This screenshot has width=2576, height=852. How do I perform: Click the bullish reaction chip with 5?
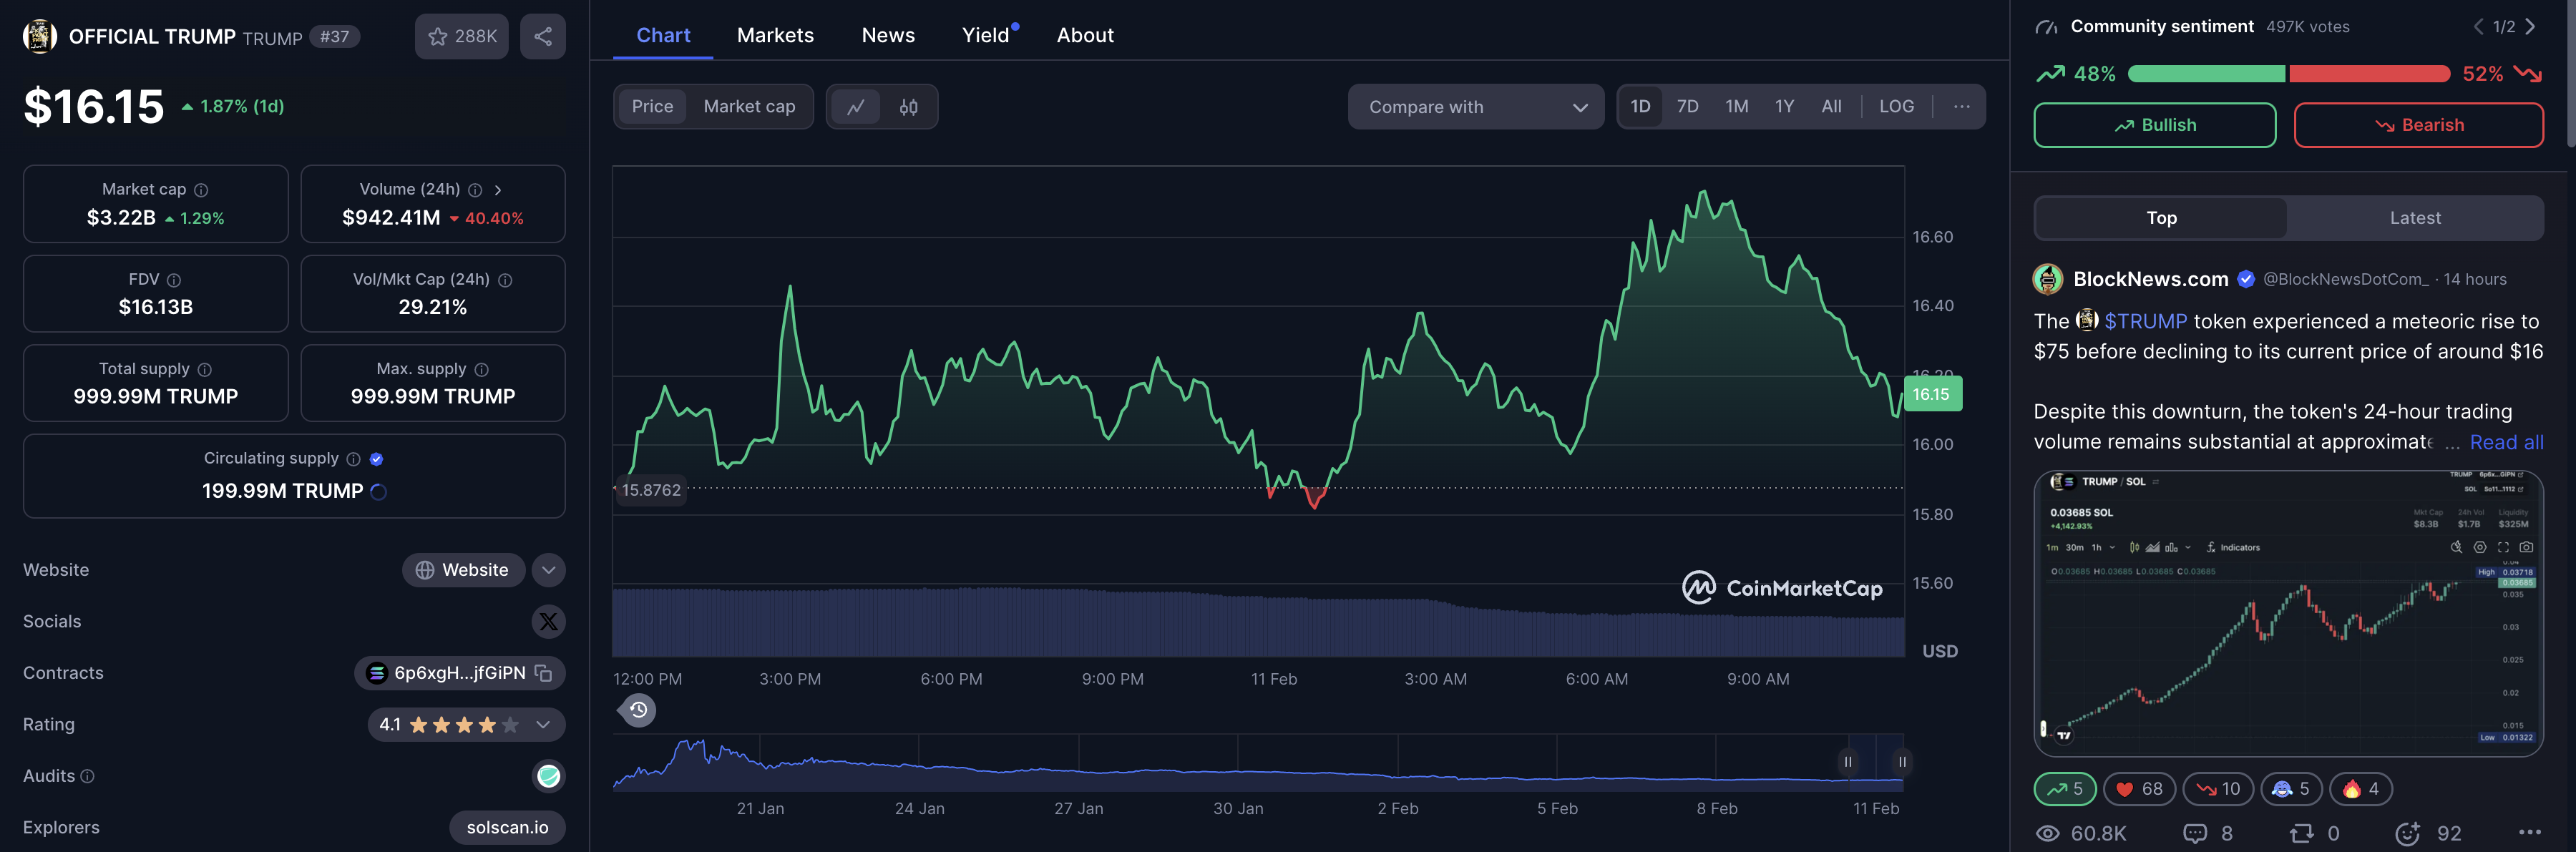2064,789
